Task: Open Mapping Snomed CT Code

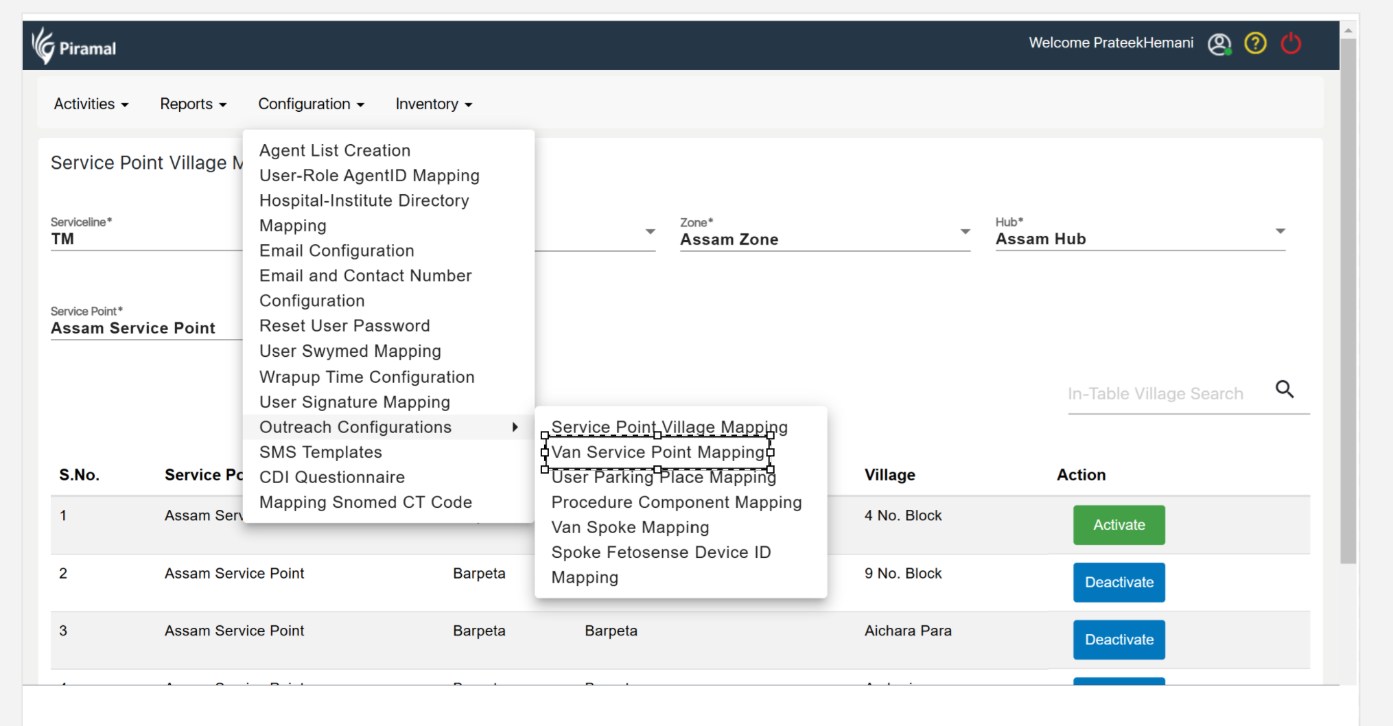Action: (x=366, y=502)
